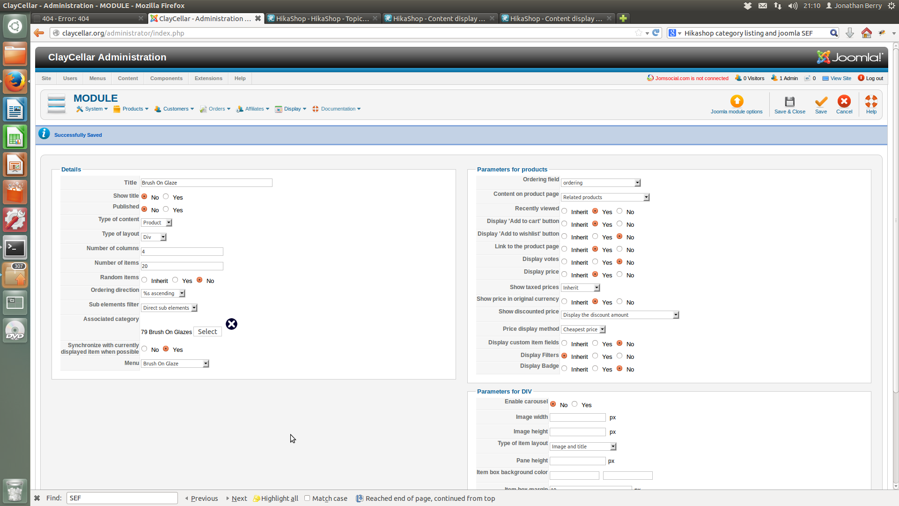
Task: Click the Save & Close floppy icon
Action: pyautogui.click(x=789, y=102)
